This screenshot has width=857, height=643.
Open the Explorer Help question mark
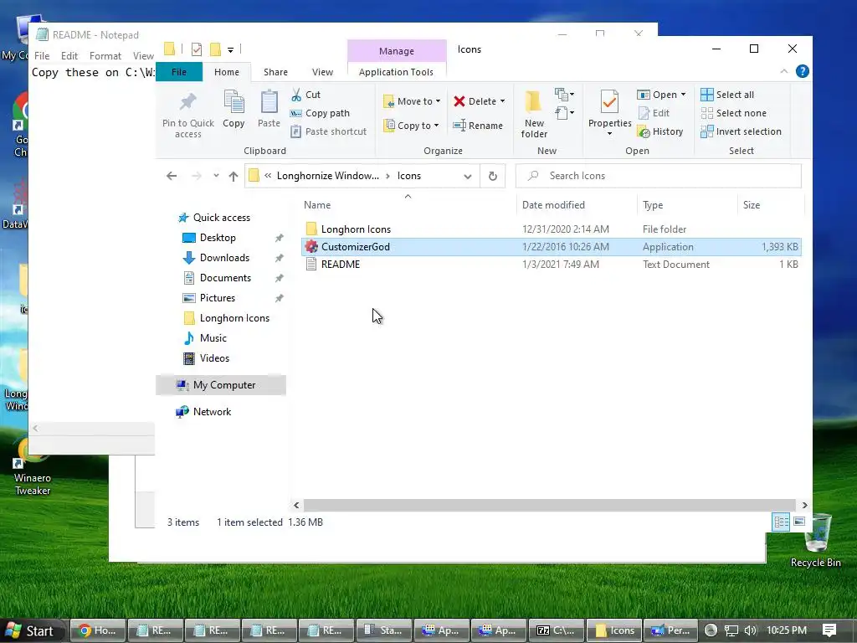pos(802,72)
